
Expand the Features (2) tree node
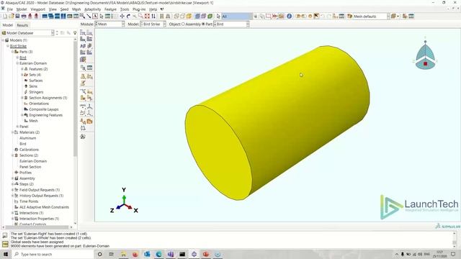point(22,69)
